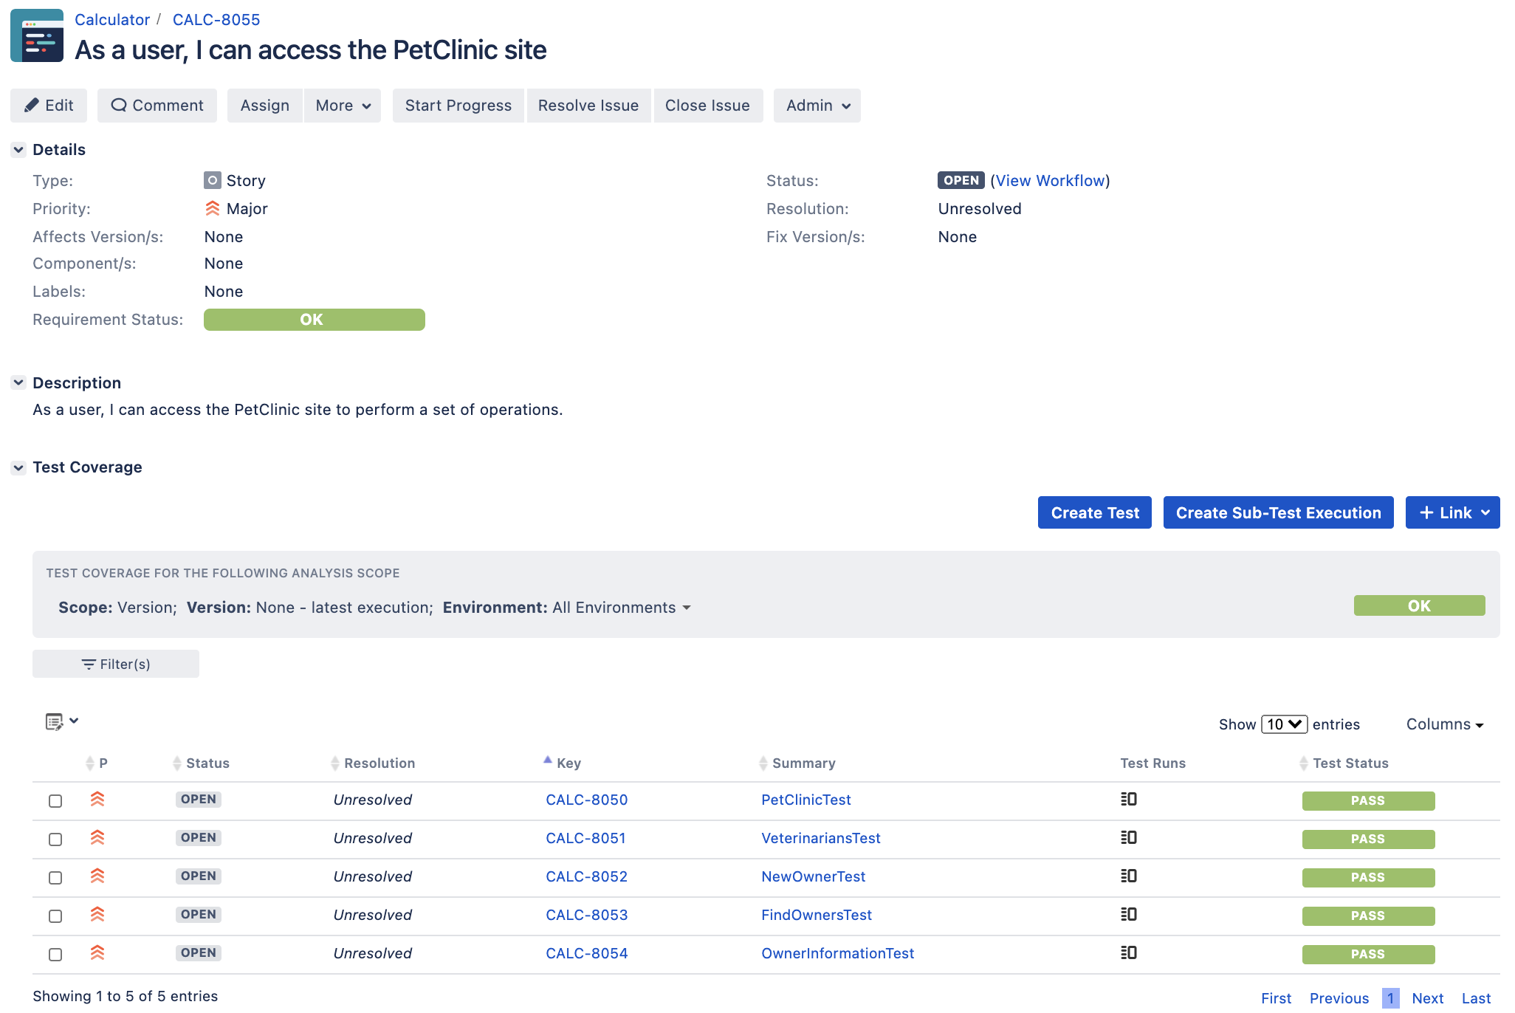Click PASS status bar for PetClinicTest
1515x1013 pixels.
pyautogui.click(x=1368, y=800)
